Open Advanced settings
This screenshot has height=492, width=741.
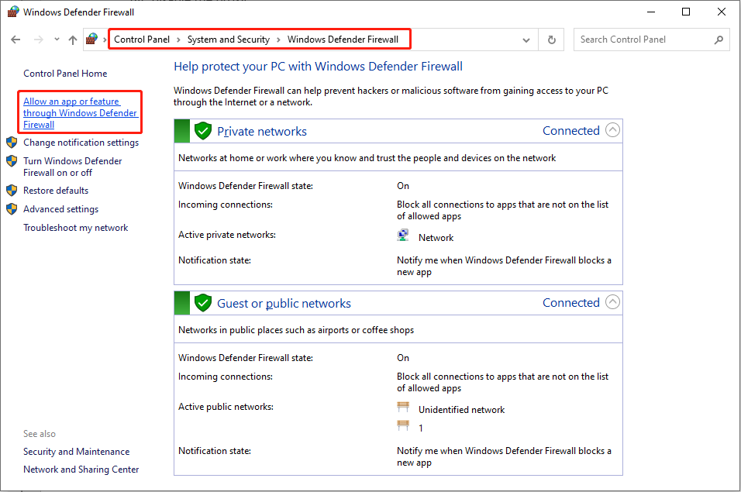coord(61,209)
